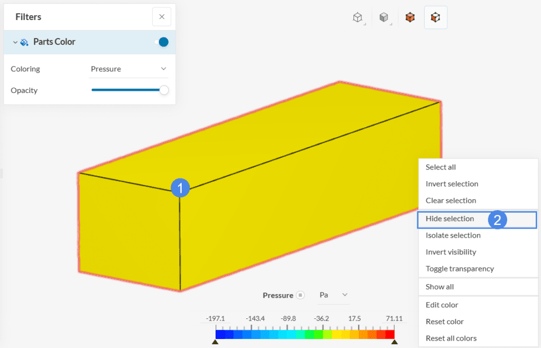The image size is (541, 348).
Task: Open the Pressure legend settings icon
Action: (301, 295)
